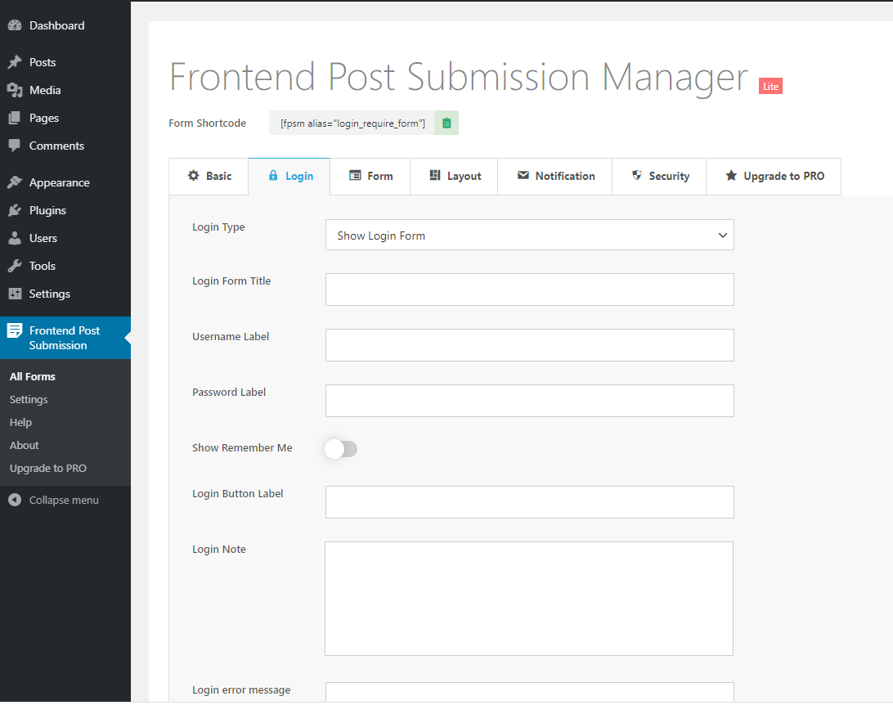Copy the form shortcode with the clipboard icon
The image size is (893, 705).
446,123
